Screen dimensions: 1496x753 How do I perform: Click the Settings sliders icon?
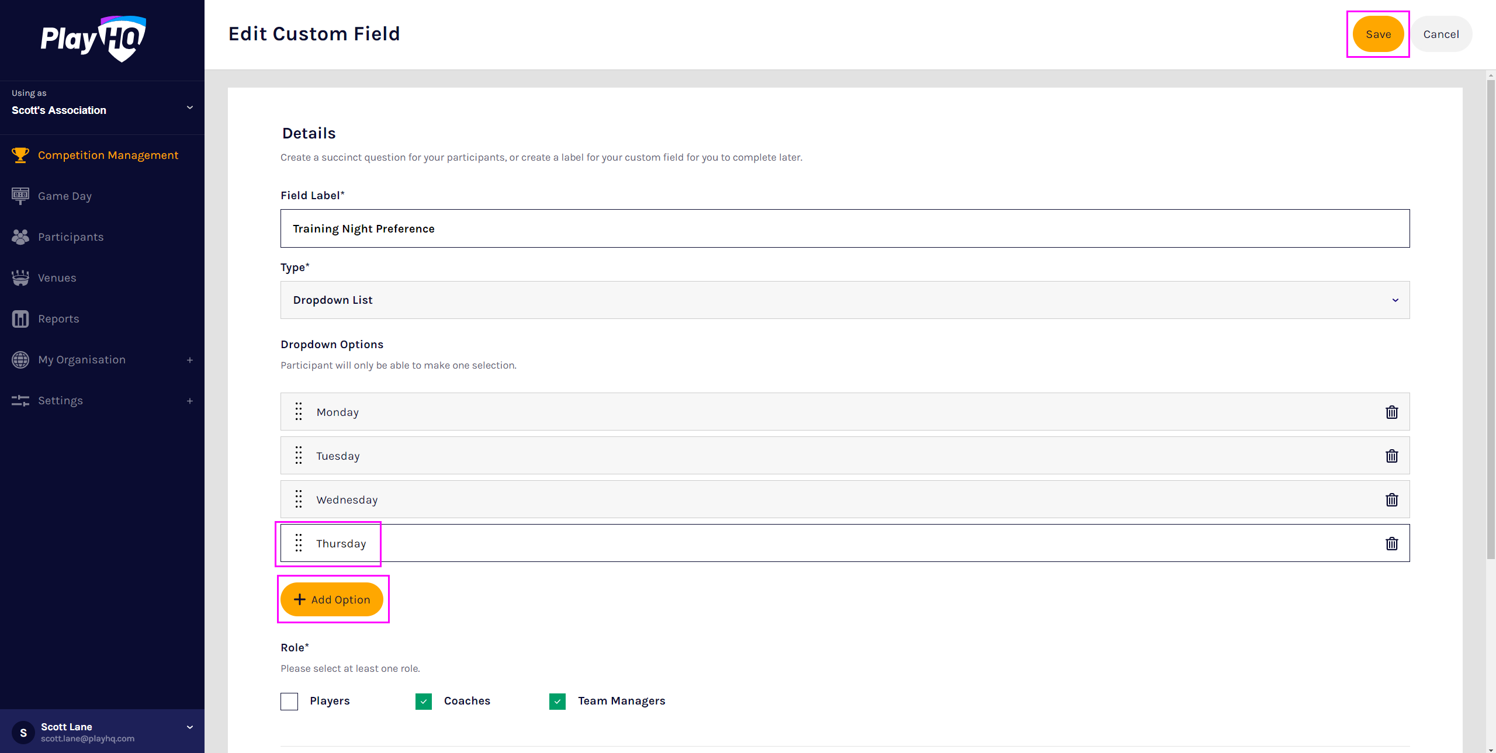pos(20,400)
